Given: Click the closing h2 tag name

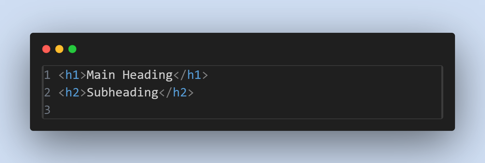Looking at the screenshot, I should (x=180, y=93).
